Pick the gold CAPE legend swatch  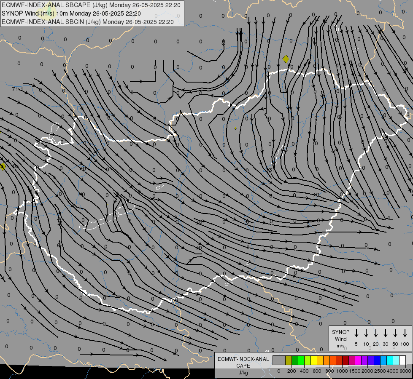tap(320, 360)
